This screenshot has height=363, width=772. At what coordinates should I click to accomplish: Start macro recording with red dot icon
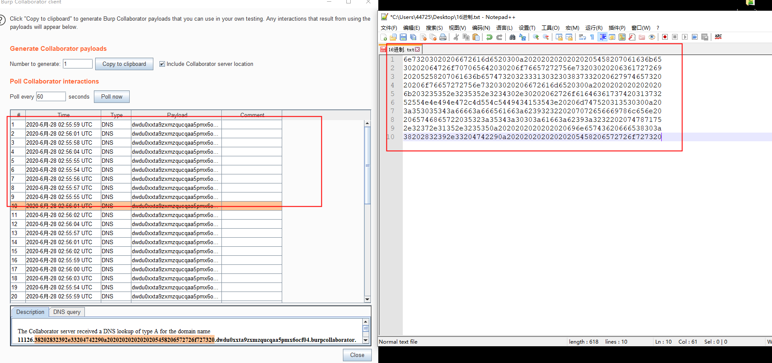665,37
